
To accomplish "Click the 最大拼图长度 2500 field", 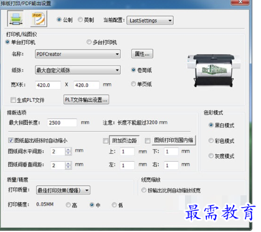I will pyautogui.click(x=62, y=123).
